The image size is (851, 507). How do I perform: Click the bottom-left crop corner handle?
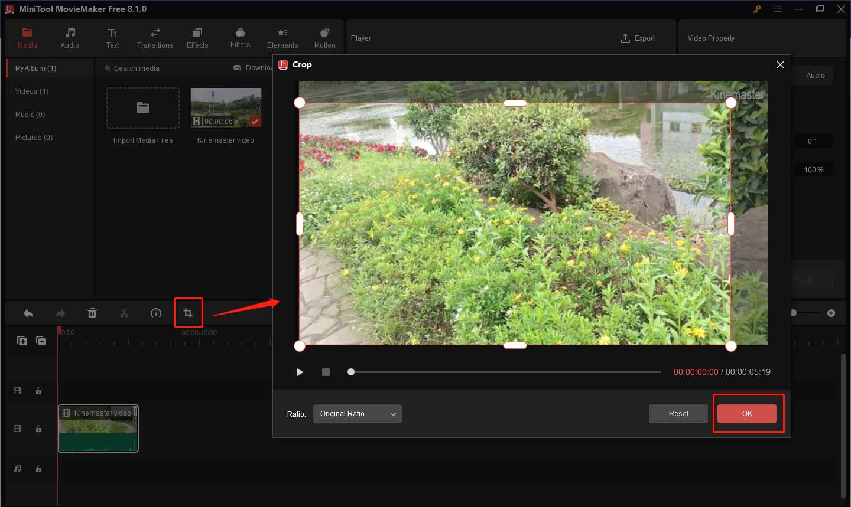click(300, 346)
